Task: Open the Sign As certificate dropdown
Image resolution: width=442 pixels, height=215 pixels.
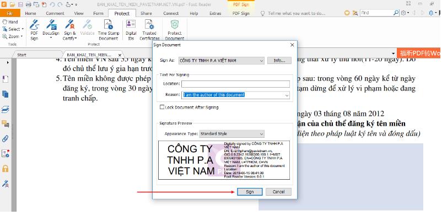Action: pos(261,61)
